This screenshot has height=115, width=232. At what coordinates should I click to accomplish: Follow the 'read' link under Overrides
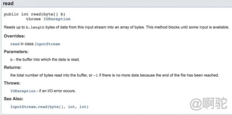coord(15,44)
